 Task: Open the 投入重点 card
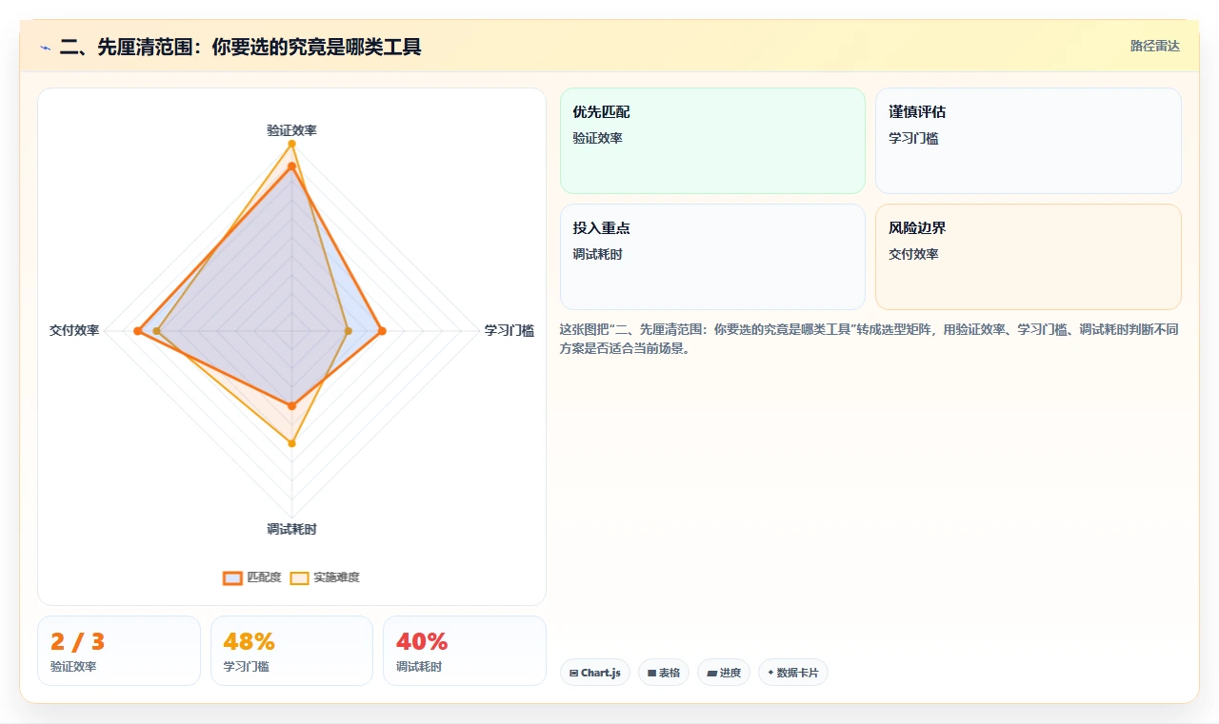click(x=712, y=257)
